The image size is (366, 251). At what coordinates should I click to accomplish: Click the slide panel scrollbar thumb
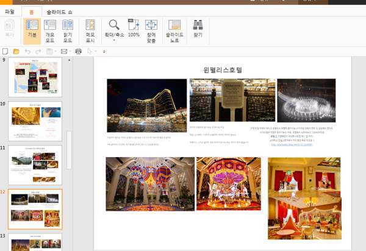(69, 150)
